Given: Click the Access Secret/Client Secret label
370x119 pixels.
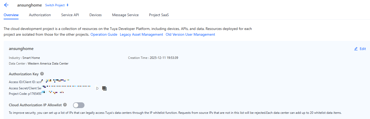Looking at the screenshot, I should click(x=25, y=88).
